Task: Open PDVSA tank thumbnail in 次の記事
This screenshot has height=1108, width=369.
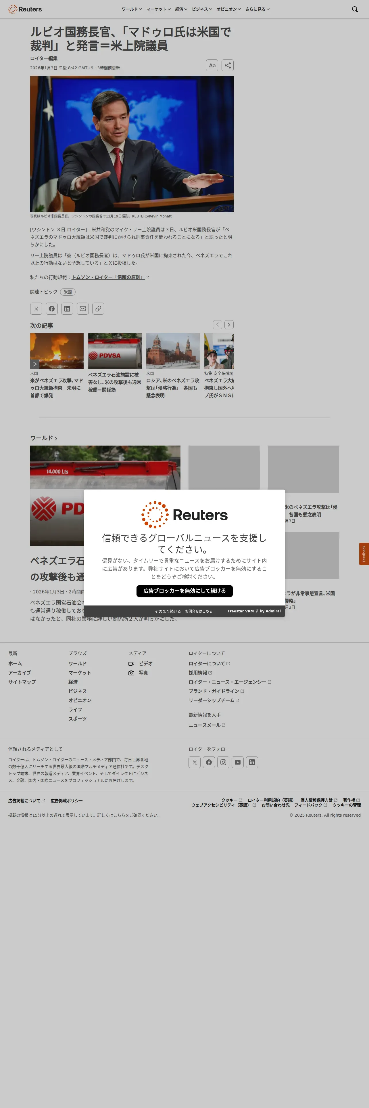Action: (x=115, y=351)
